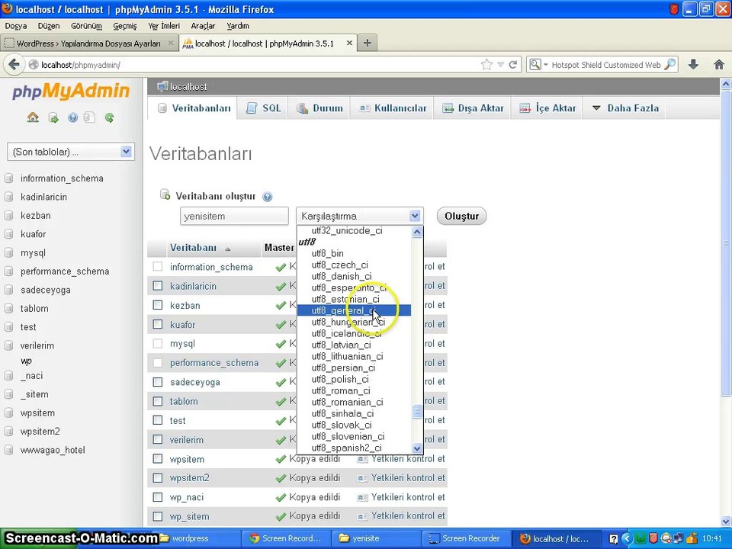Click the collation list scrollbar thumb

(x=417, y=411)
